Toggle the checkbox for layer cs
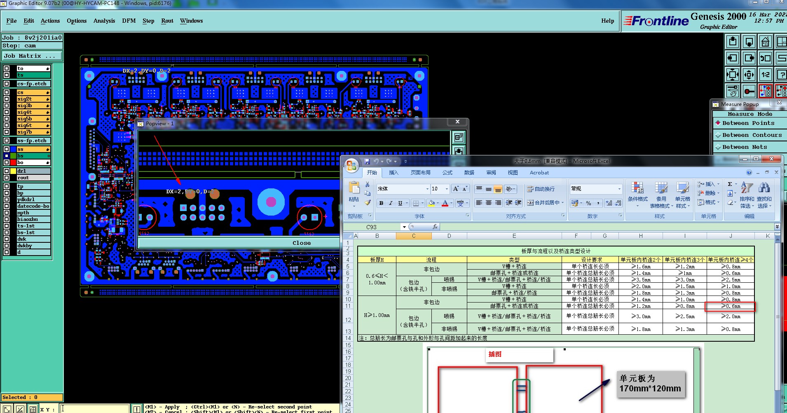 [7, 92]
